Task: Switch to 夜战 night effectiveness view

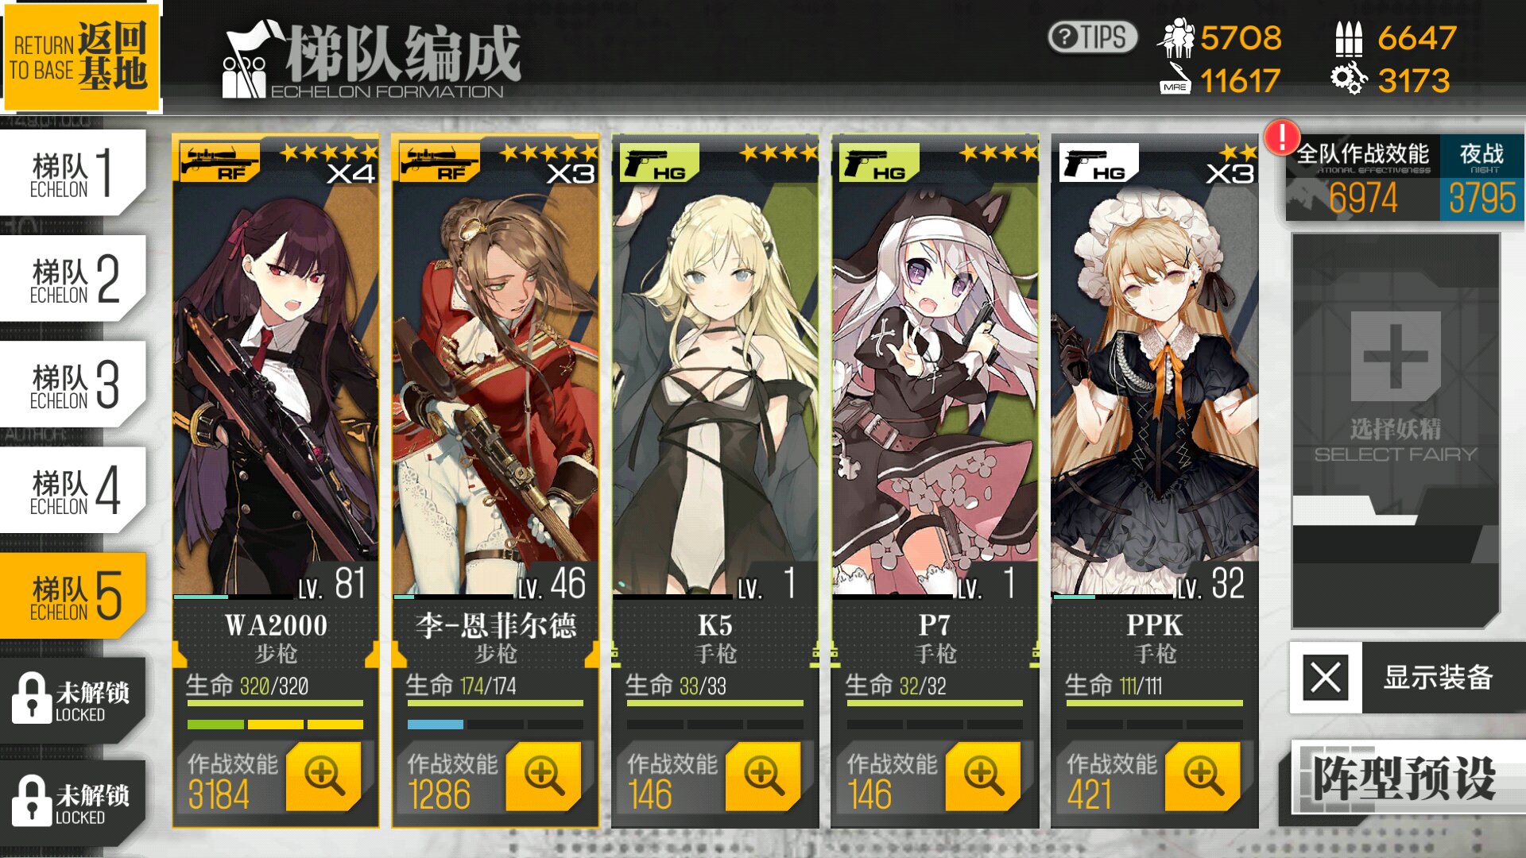Action: click(1481, 179)
